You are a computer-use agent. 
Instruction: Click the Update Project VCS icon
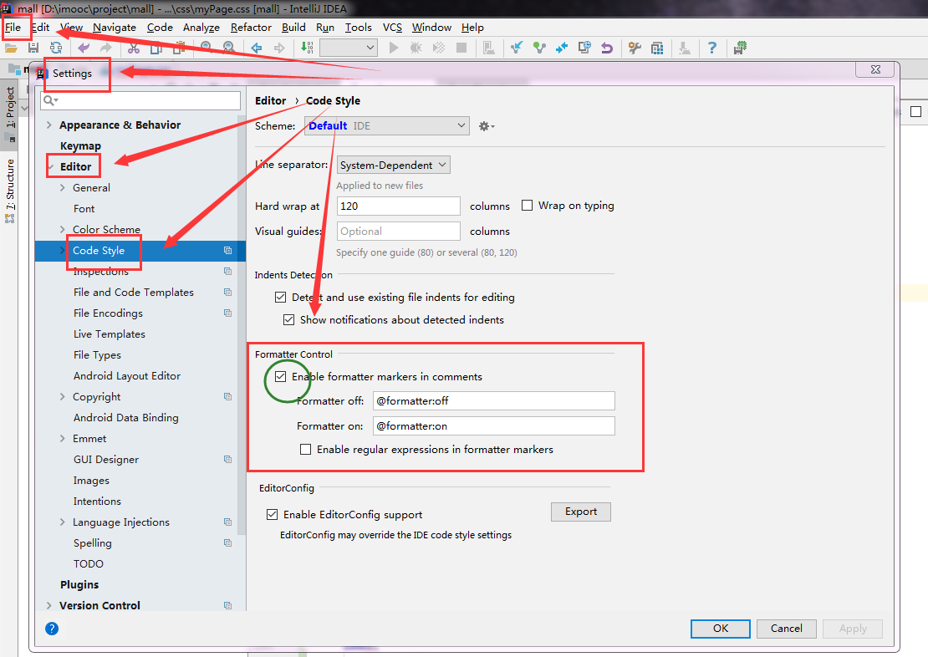pyautogui.click(x=517, y=48)
